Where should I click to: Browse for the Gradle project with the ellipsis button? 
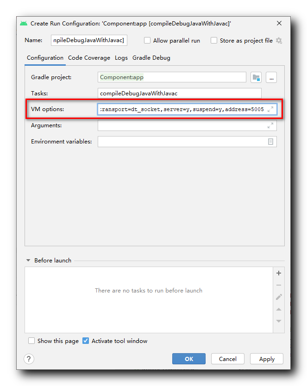tap(271, 78)
